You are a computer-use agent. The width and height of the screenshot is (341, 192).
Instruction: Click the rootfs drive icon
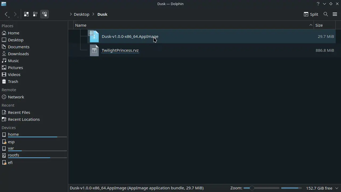[4, 155]
